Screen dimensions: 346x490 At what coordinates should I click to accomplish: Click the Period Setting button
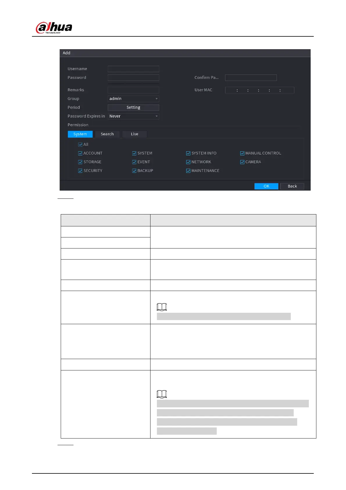tap(133, 107)
